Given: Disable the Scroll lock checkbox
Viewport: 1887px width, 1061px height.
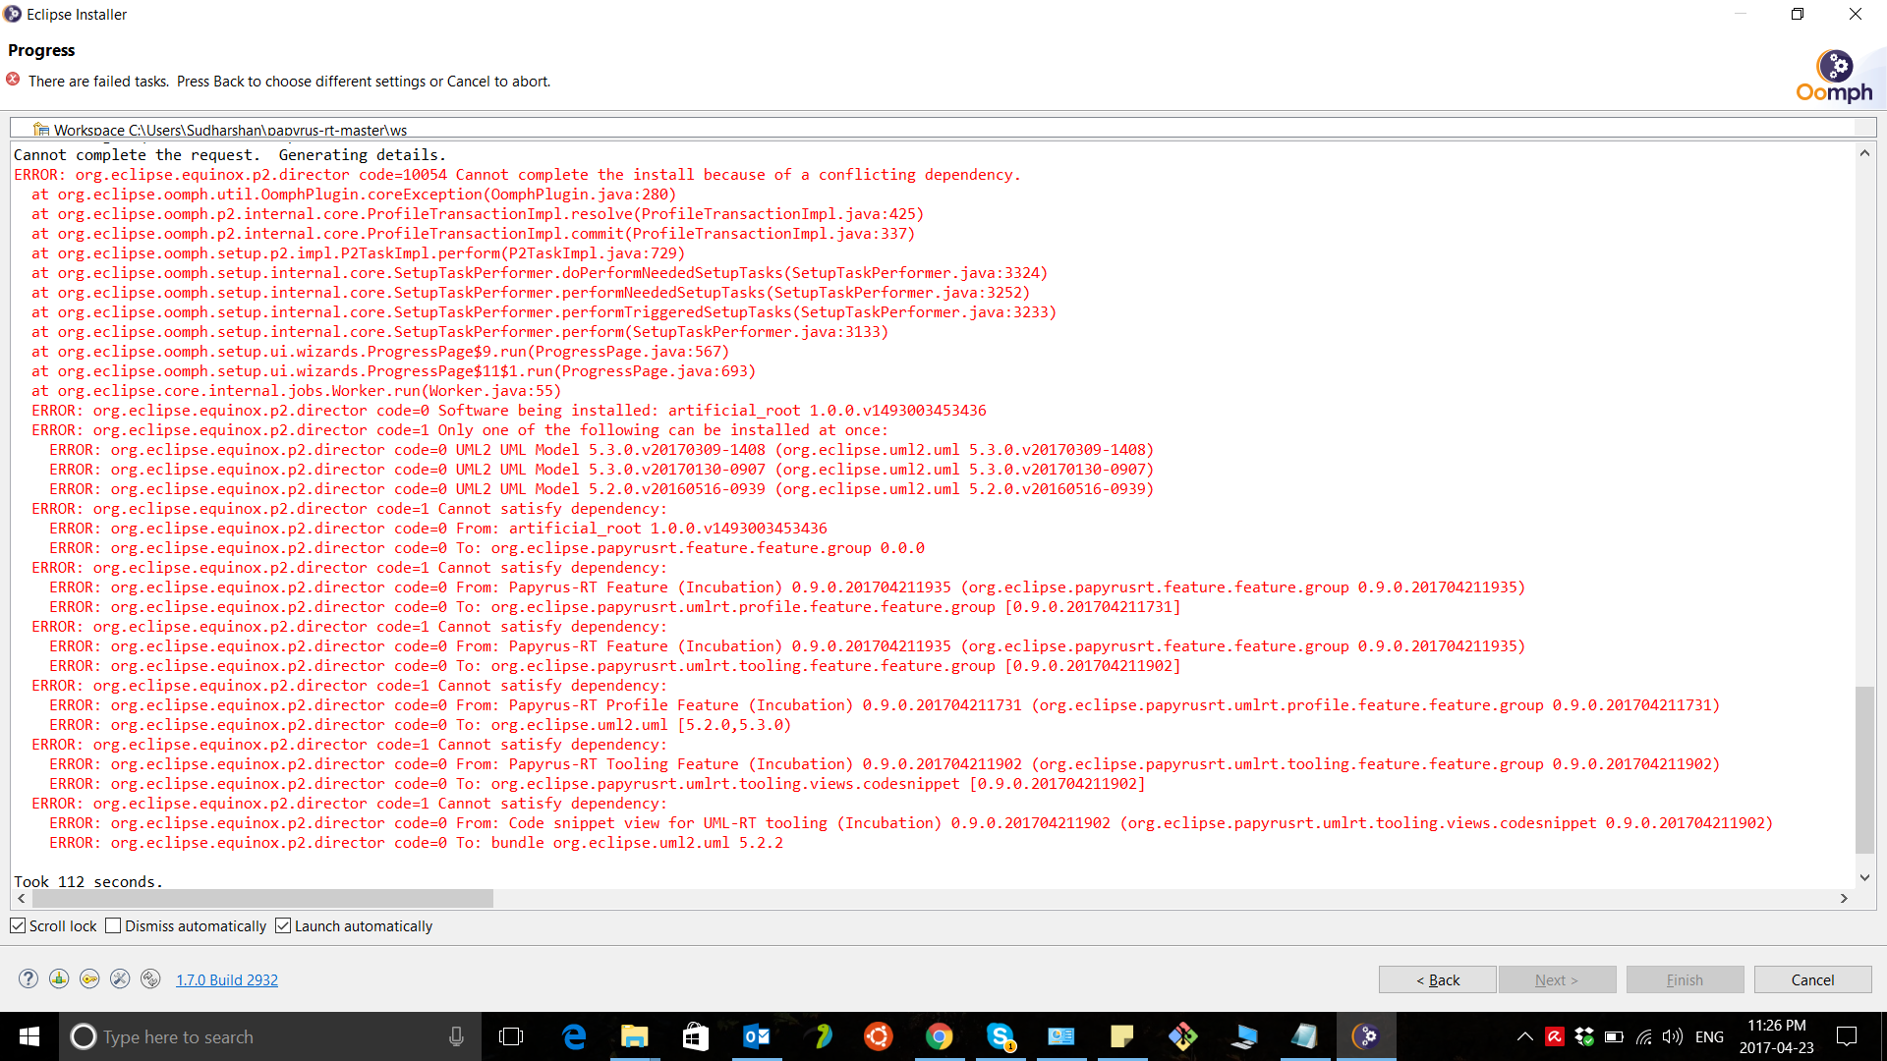Looking at the screenshot, I should [x=18, y=925].
